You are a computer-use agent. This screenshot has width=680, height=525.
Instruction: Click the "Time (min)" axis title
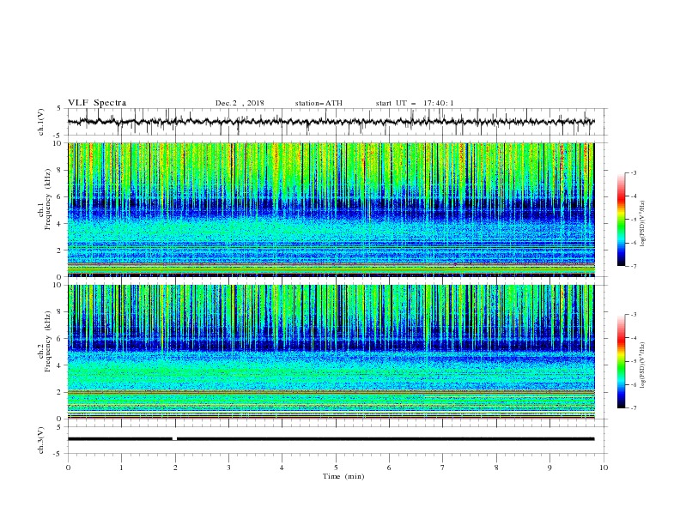pos(343,476)
